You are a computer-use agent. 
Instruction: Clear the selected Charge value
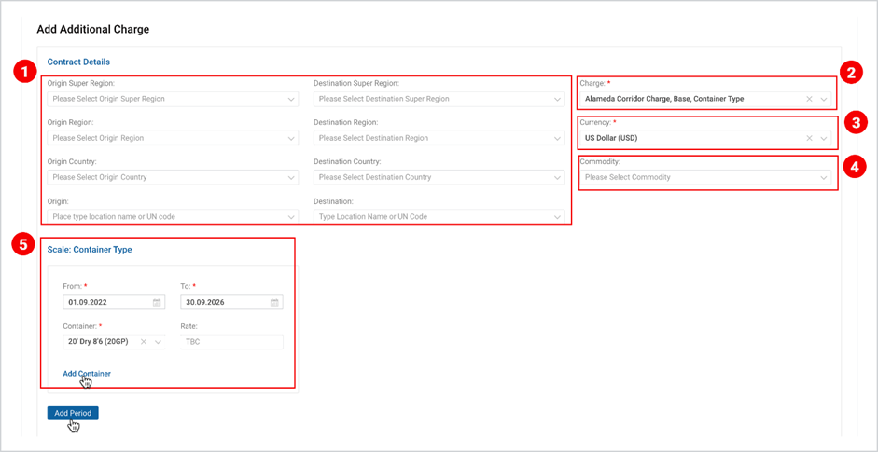[809, 99]
